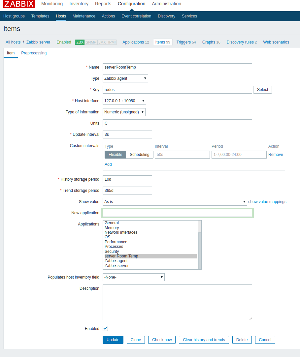The image size is (300, 357).
Task: Click the ZBX availability badge
Action: tap(80, 42)
